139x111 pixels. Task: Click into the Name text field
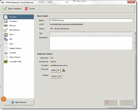pyautogui.click(x=91, y=20)
